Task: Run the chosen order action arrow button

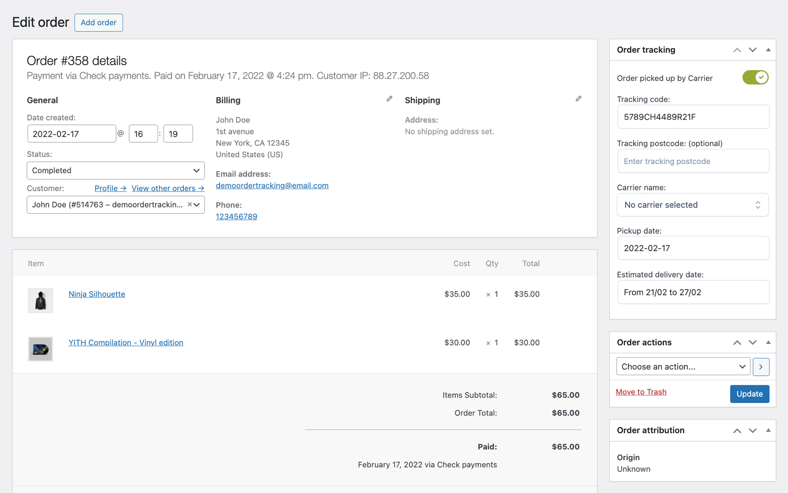Action: point(761,367)
